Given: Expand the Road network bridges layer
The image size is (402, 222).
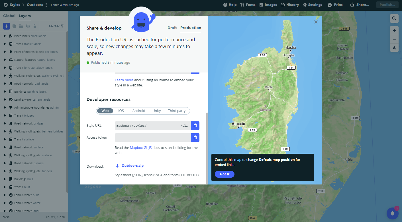Looking at the screenshot, I should tap(5, 123).
